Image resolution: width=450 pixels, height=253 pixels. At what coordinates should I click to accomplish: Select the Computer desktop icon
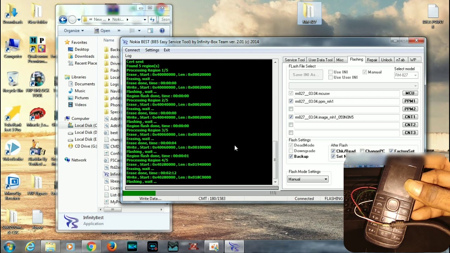13,48
